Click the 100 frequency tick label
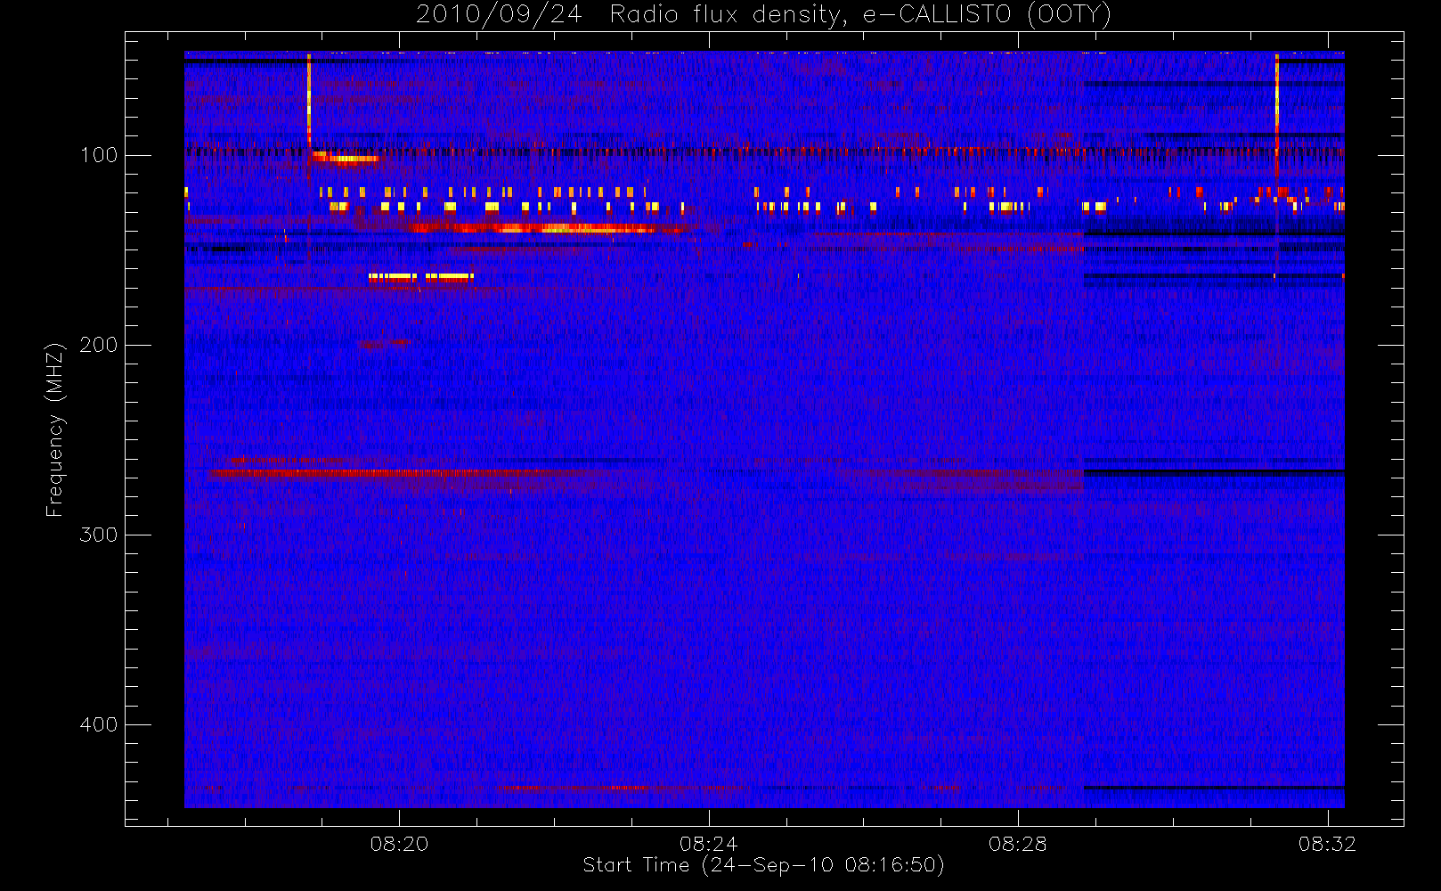This screenshot has height=891, width=1441. pos(98,155)
